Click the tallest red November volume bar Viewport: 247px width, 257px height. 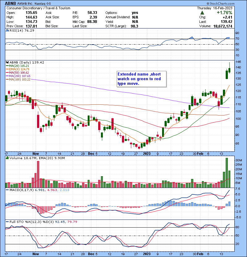(38, 174)
